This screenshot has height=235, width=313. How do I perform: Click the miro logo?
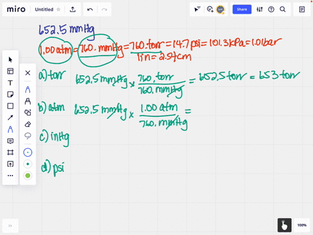16,9
